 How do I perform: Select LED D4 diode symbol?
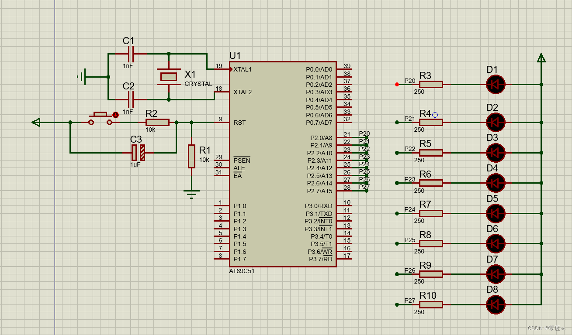pyautogui.click(x=496, y=183)
